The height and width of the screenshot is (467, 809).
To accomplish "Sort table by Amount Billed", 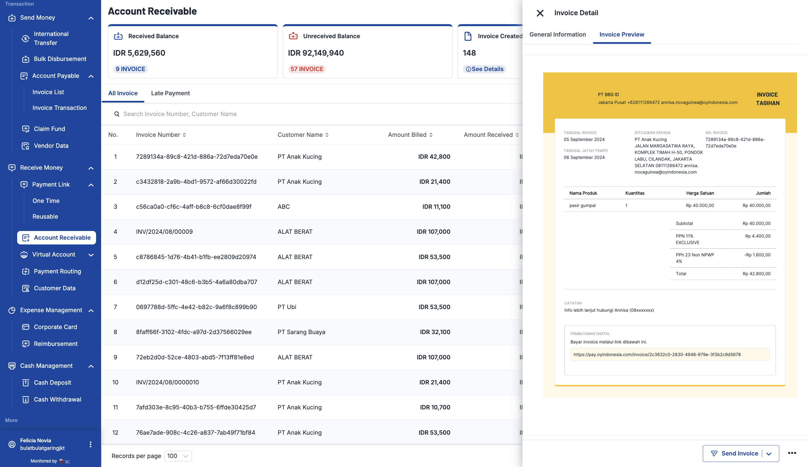I will pos(431,135).
